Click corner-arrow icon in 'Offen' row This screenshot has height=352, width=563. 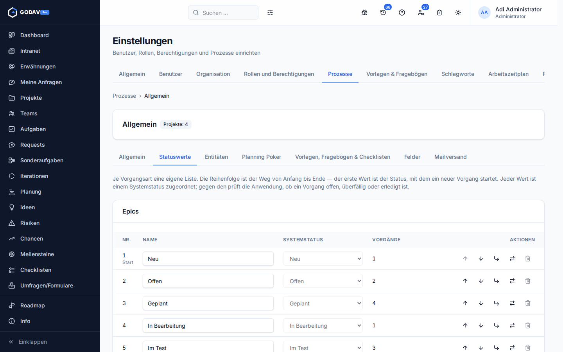497,281
